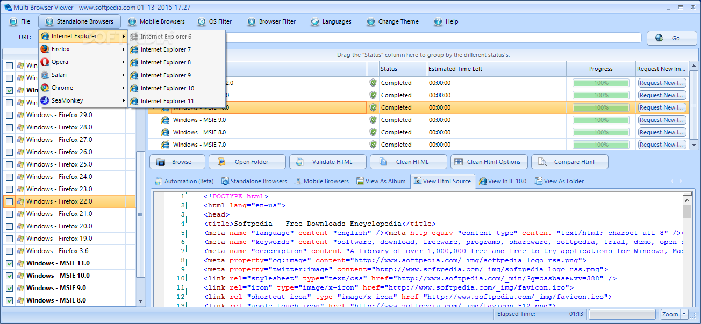Select Internet Explorer 10 from the submenu
The height and width of the screenshot is (324, 701).
coord(176,88)
